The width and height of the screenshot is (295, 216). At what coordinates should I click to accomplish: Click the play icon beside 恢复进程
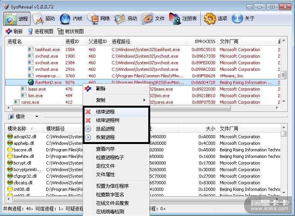coord(88,137)
